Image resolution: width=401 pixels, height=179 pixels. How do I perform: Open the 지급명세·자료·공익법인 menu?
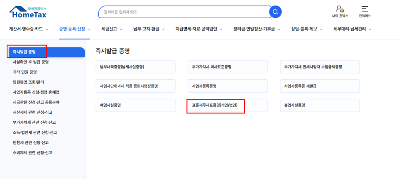tap(199, 29)
